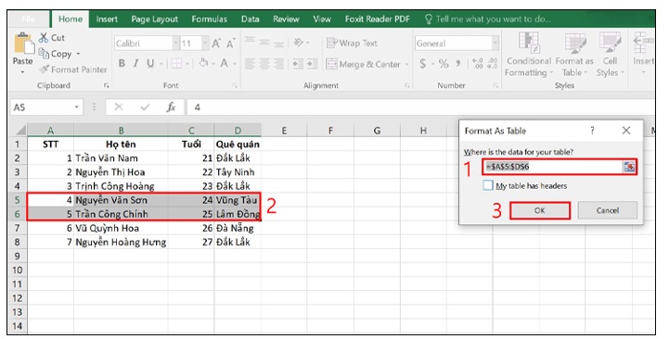Image resolution: width=669 pixels, height=339 pixels.
Task: Click the Cut scissors icon
Action: pos(44,38)
